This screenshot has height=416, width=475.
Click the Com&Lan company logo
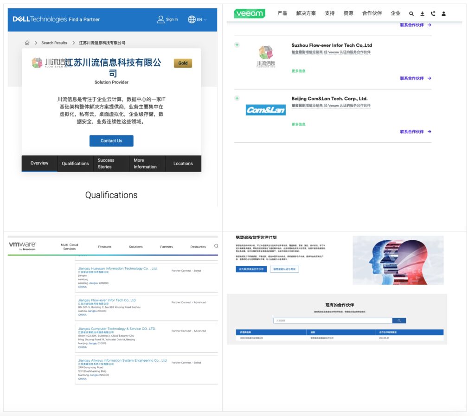pos(266,110)
